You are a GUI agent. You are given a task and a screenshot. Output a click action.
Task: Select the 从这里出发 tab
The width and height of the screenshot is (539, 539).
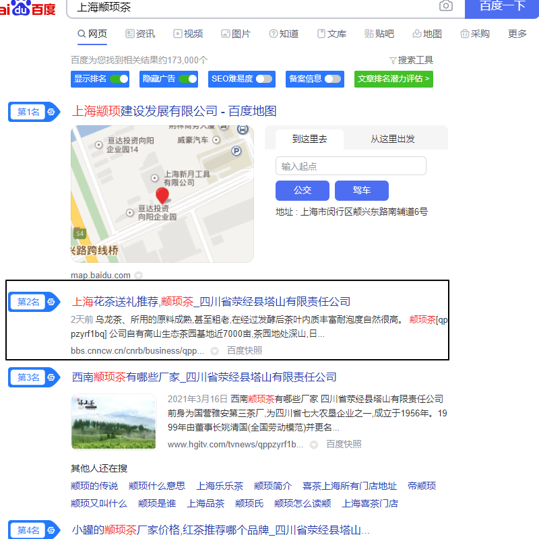[x=393, y=139]
